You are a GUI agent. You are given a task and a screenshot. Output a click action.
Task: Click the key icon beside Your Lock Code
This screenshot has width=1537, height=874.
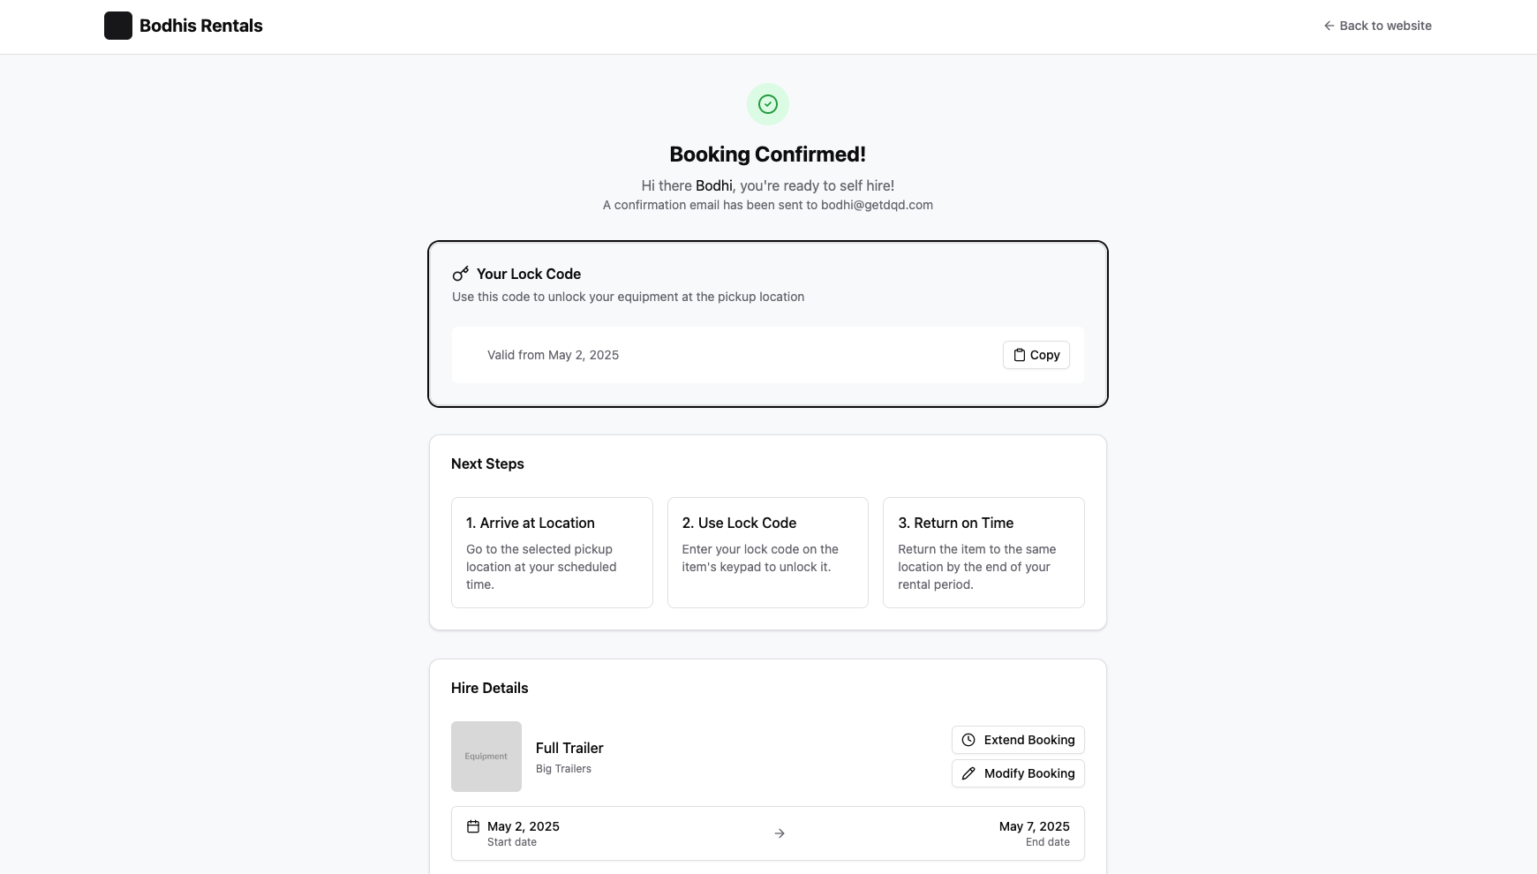click(461, 274)
